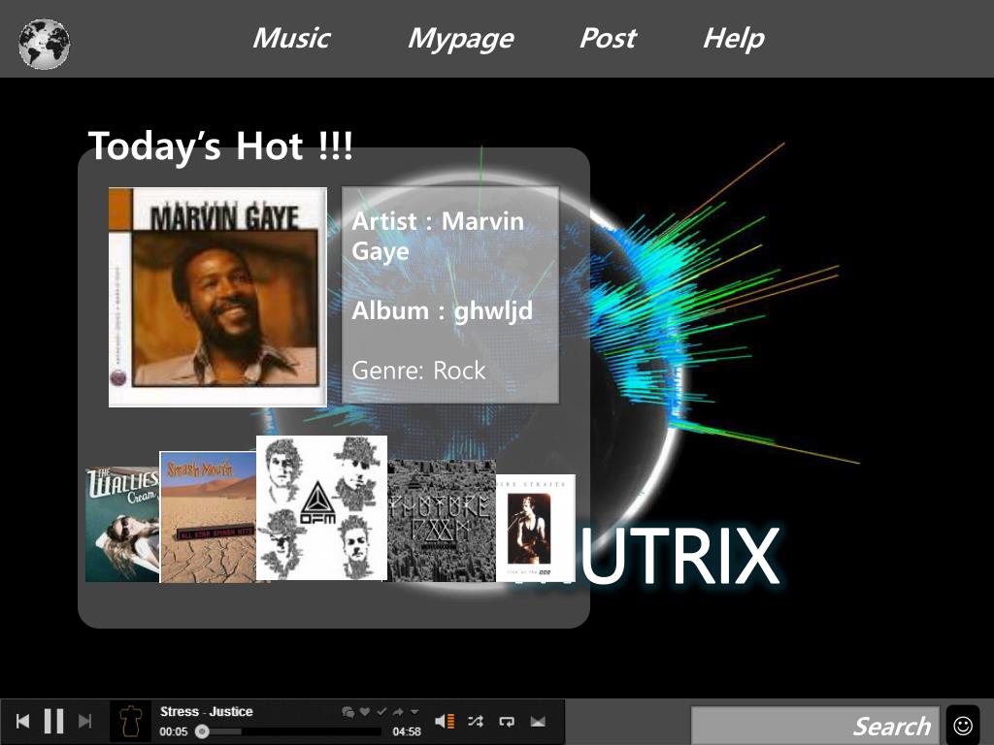Open the comments icon in player bar
994x745 pixels.
tap(349, 711)
